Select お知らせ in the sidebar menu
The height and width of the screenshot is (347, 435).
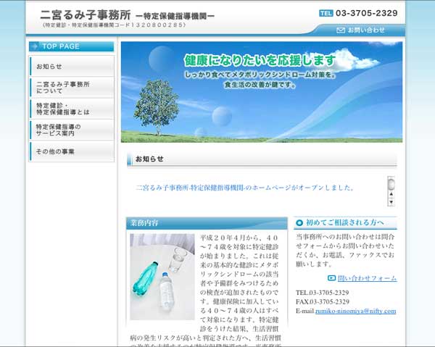[71, 67]
